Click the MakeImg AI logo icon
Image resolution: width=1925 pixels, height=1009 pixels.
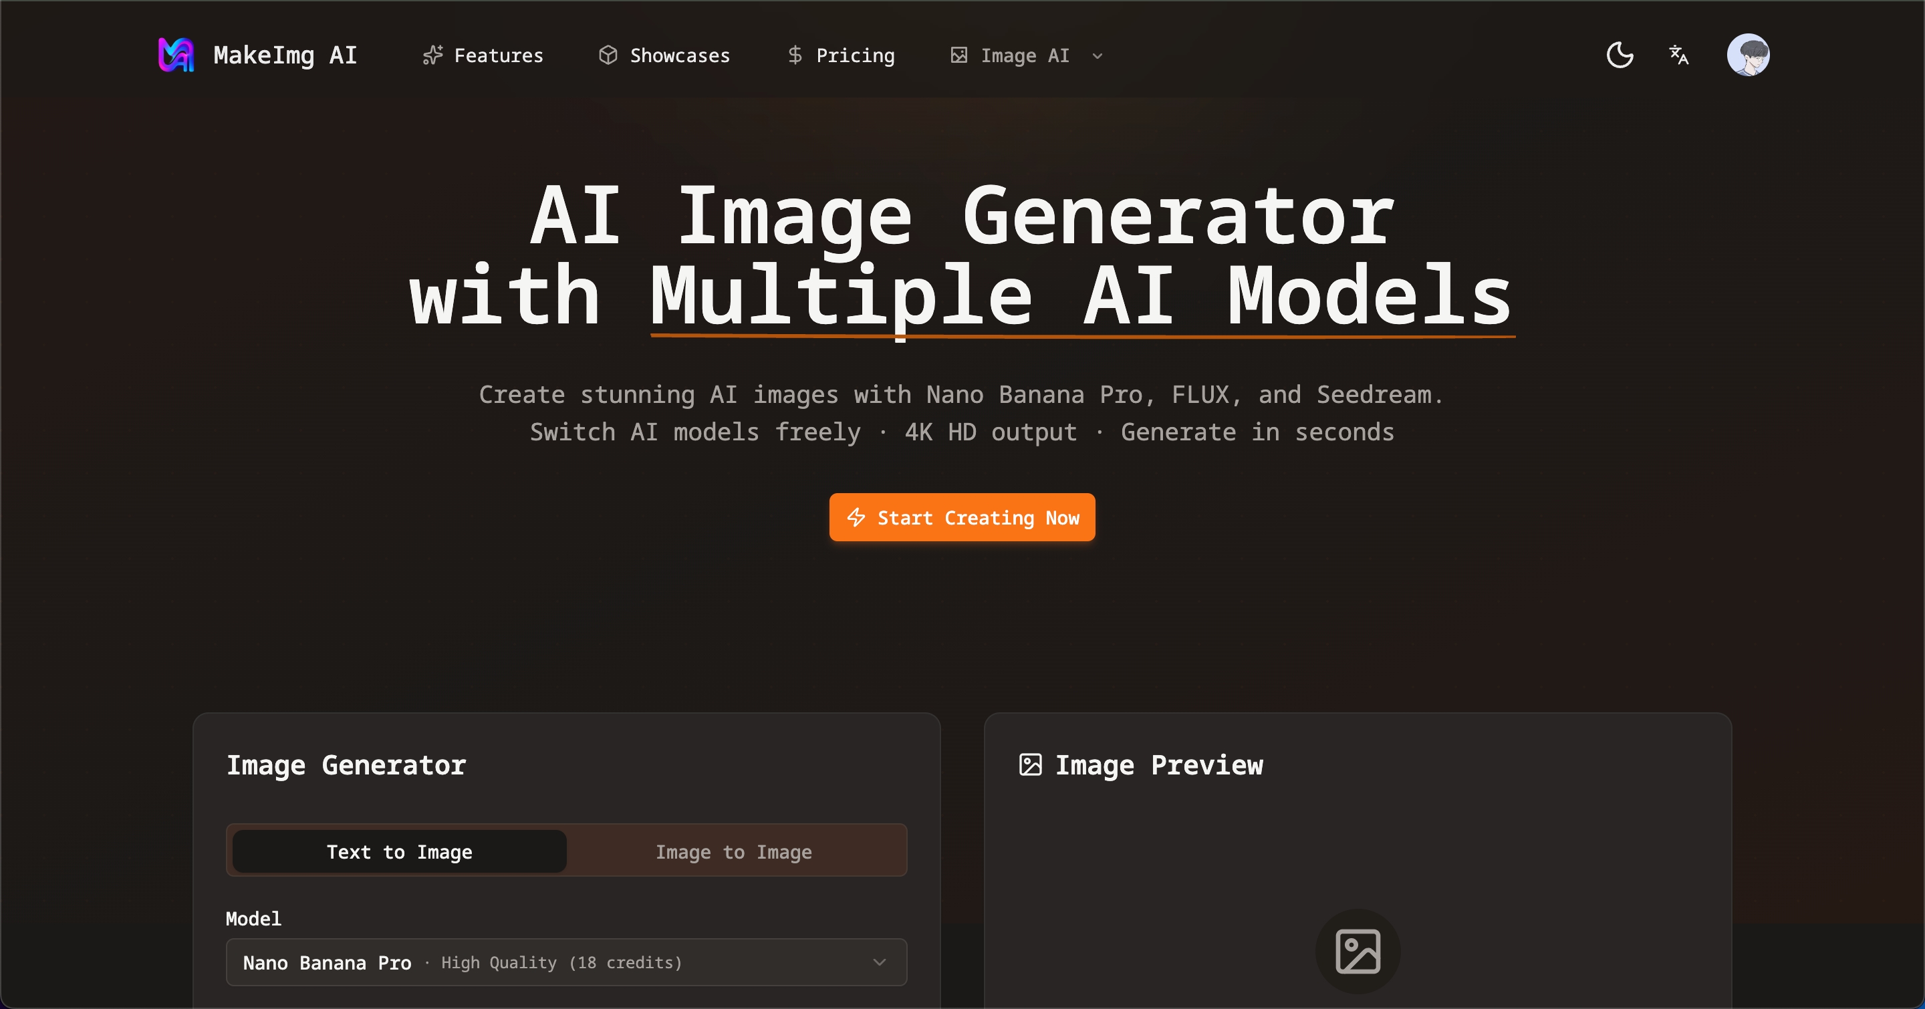(176, 55)
